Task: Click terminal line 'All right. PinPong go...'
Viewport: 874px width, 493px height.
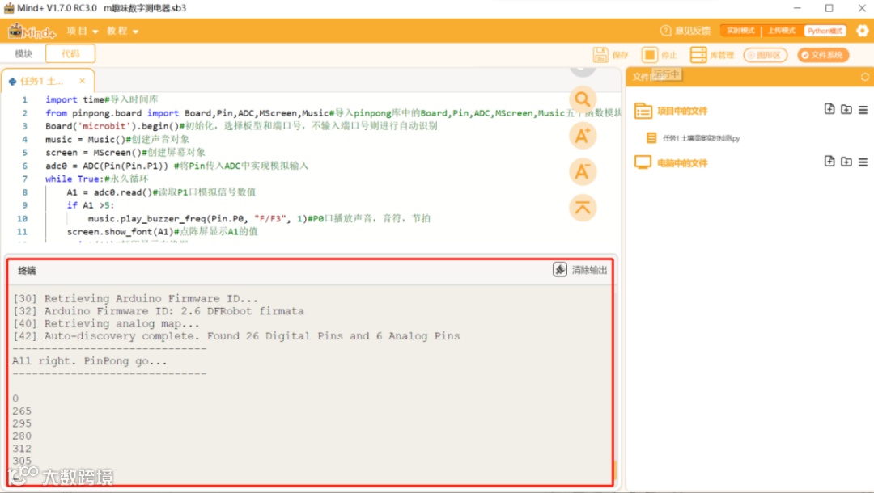Action: click(x=89, y=361)
